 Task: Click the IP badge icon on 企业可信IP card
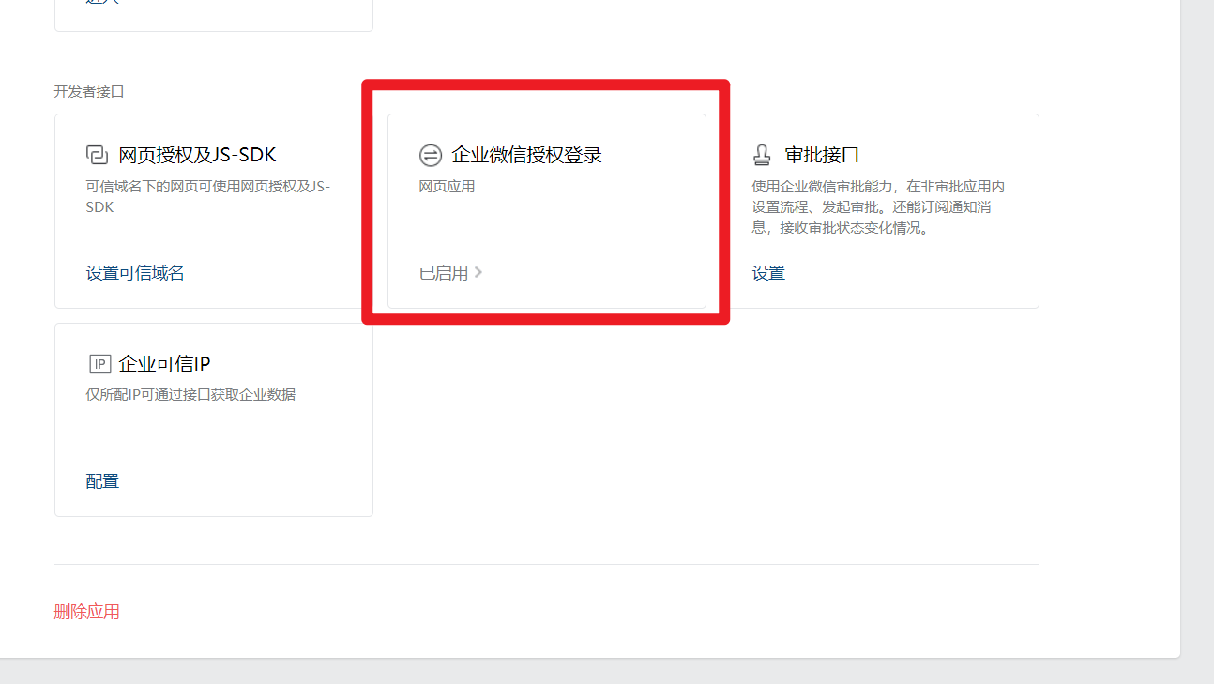[x=99, y=363]
